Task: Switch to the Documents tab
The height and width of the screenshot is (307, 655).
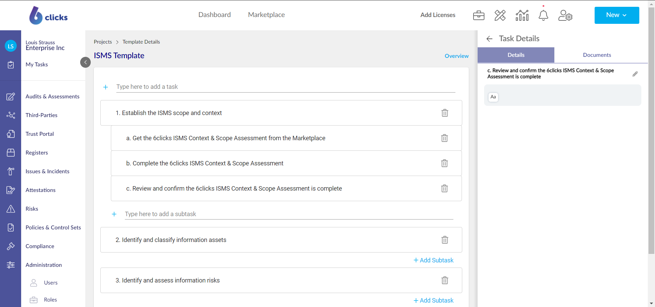Action: click(x=597, y=55)
